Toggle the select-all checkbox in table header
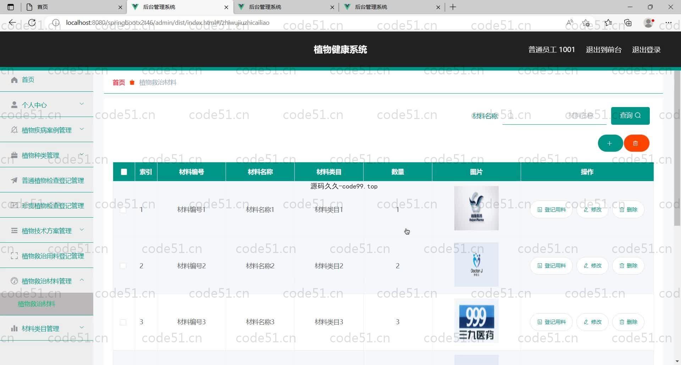The width and height of the screenshot is (681, 365). 124,172
